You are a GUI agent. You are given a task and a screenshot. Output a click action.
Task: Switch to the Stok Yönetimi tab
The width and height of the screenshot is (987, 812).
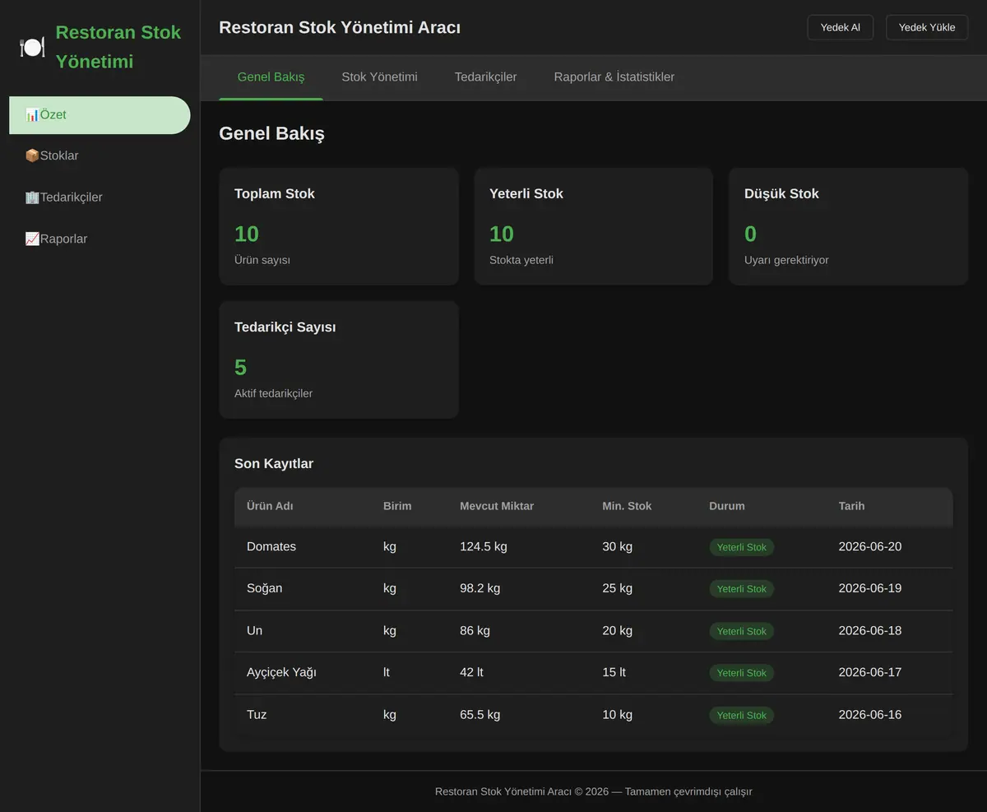click(379, 77)
